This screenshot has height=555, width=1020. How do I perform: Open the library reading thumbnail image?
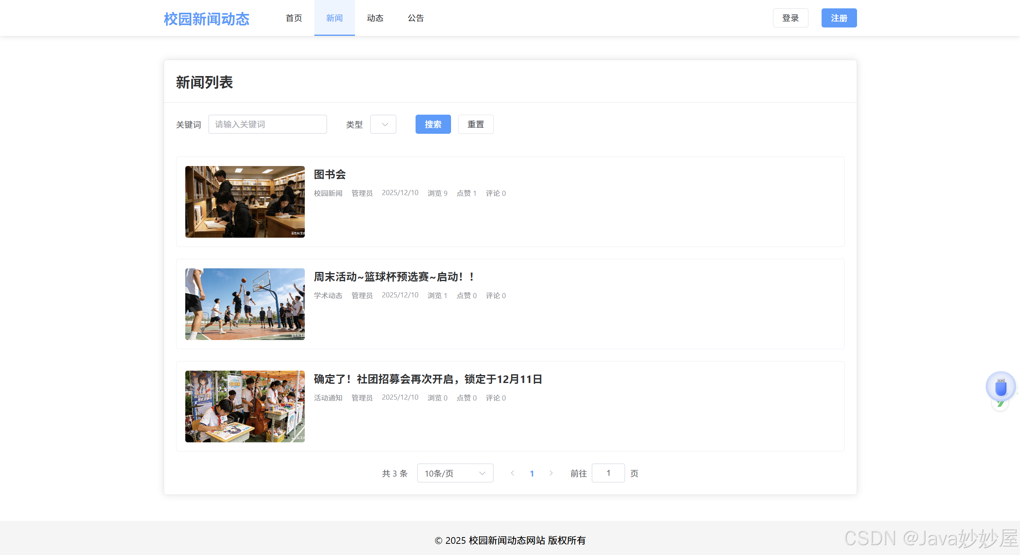click(x=245, y=202)
